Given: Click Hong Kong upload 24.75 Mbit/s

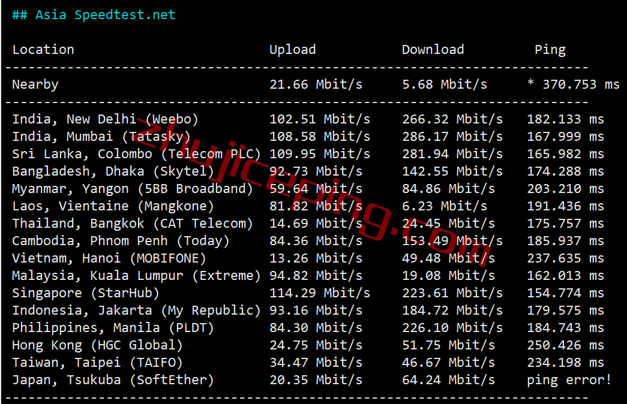Looking at the screenshot, I should pos(316,345).
